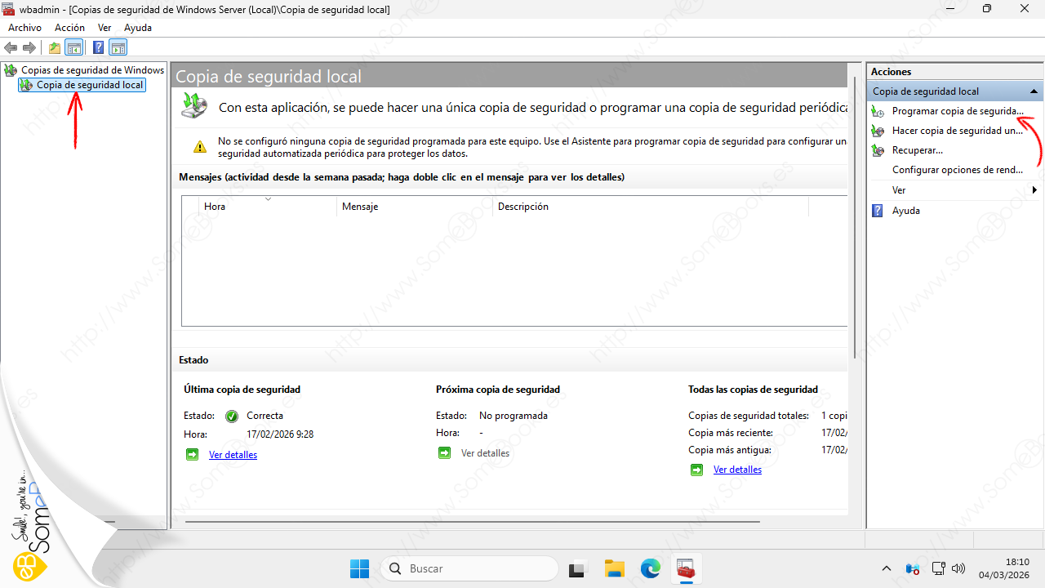Image resolution: width=1045 pixels, height=588 pixels.
Task: Sort messages by the Hora column
Action: click(x=215, y=207)
